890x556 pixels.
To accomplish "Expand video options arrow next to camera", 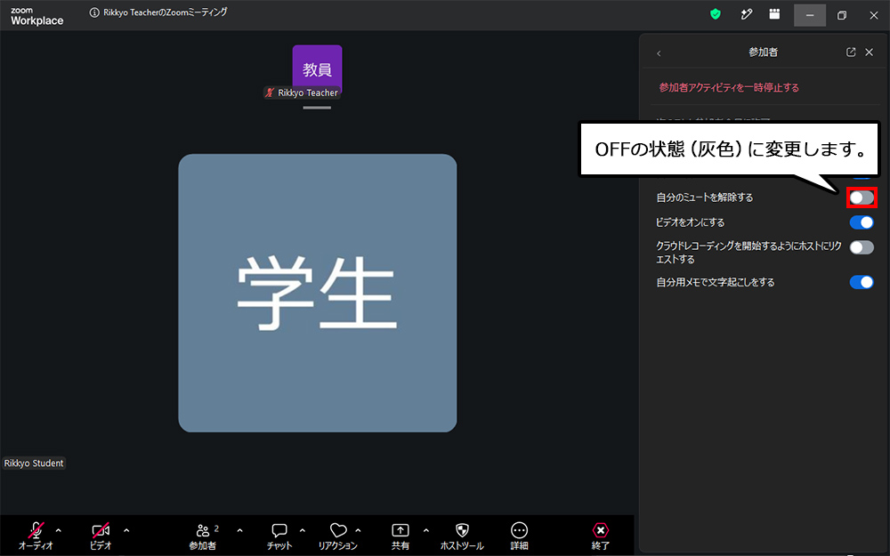I will pyautogui.click(x=126, y=531).
